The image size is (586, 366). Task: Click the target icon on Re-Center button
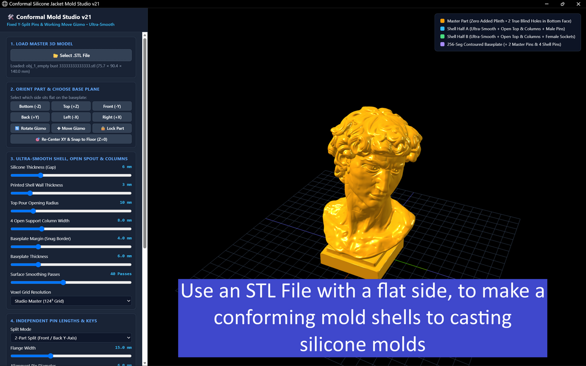[x=37, y=140]
